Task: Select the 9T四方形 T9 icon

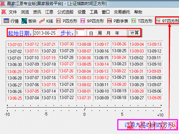Action: click(158, 21)
